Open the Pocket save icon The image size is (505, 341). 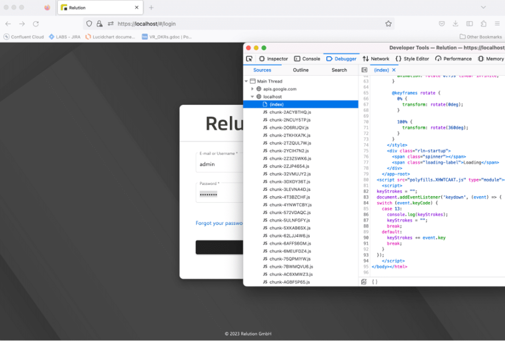click(442, 24)
